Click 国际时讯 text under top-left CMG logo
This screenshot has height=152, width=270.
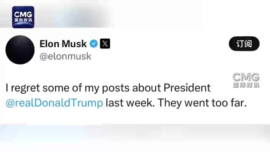tap(23, 20)
